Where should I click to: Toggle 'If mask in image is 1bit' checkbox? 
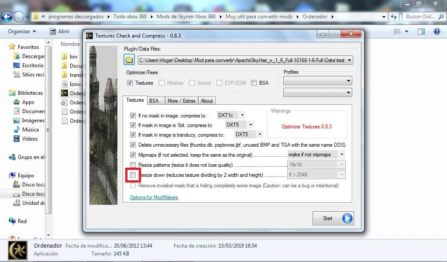133,125
